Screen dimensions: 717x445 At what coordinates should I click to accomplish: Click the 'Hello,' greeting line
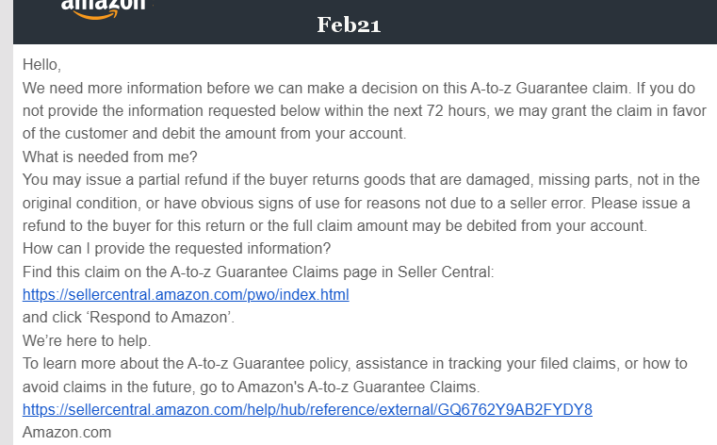(41, 65)
